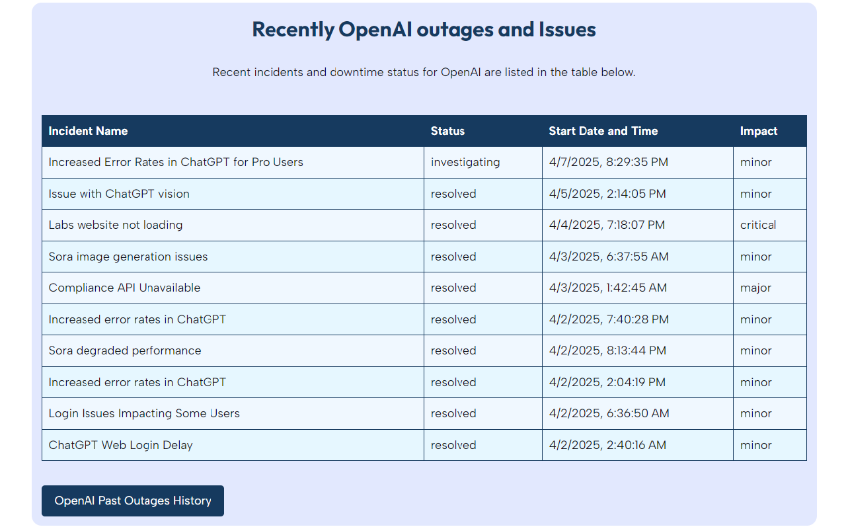Screen dimensions: 846x529
Task: Select the 'Sora degraded performance' incident
Action: coord(125,350)
